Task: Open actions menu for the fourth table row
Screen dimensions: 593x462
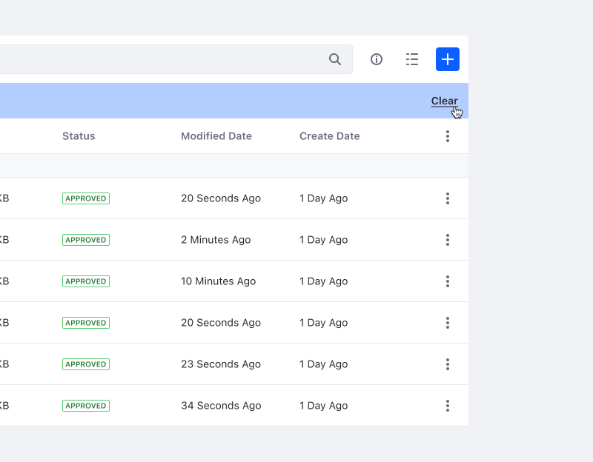Action: click(x=448, y=323)
